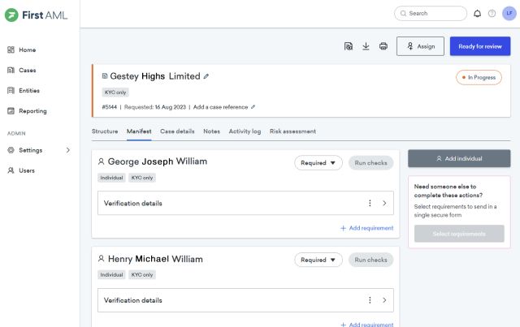Open the three-dot menu for George's verification details
The height and width of the screenshot is (327, 520).
370,203
